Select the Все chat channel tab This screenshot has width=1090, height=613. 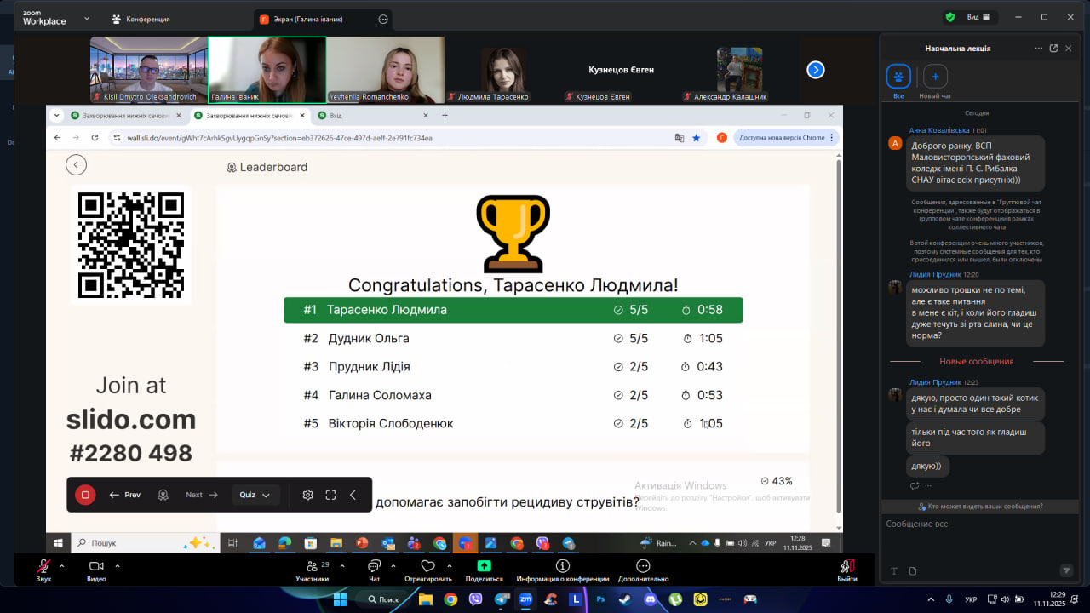[x=898, y=77]
